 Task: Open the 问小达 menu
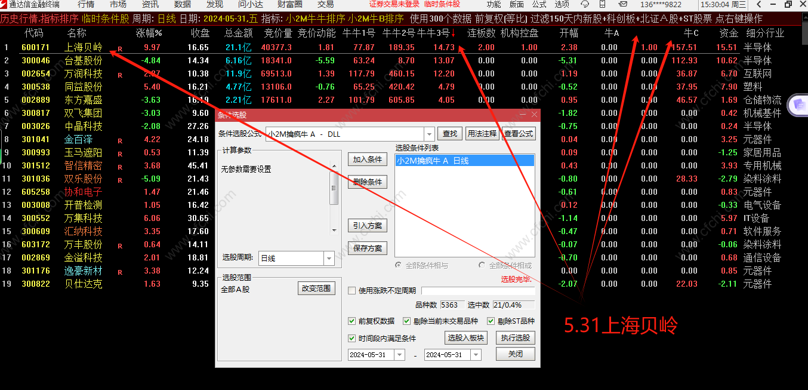251,4
